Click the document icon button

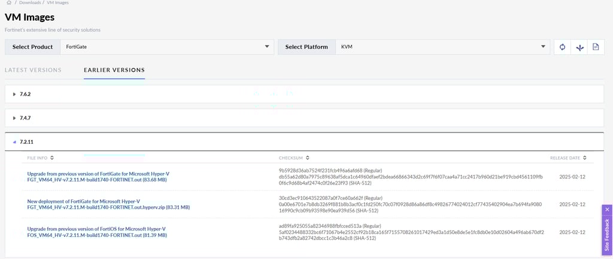click(596, 47)
